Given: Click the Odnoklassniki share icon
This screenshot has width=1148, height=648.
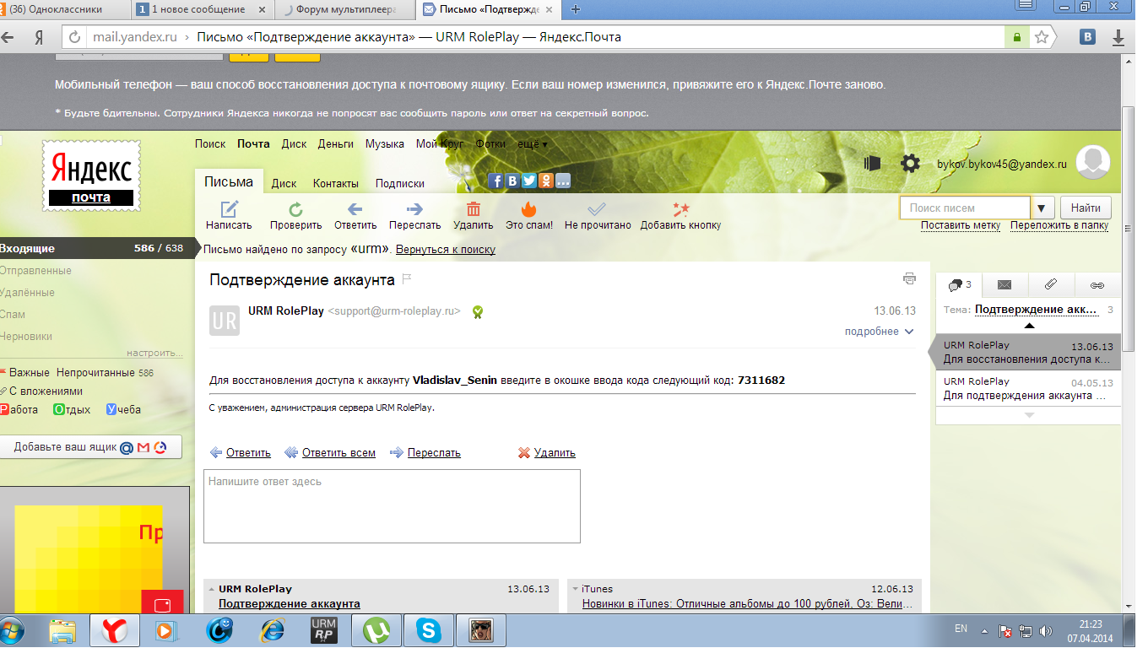Looking at the screenshot, I should click(546, 181).
